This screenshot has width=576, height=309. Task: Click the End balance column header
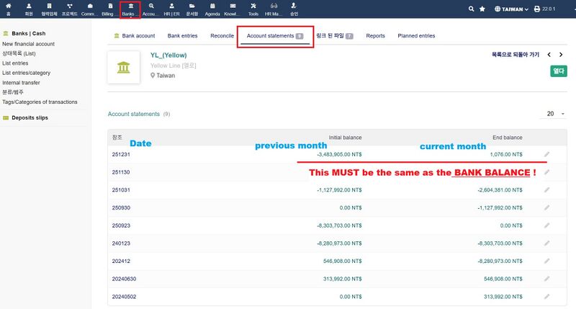point(508,138)
